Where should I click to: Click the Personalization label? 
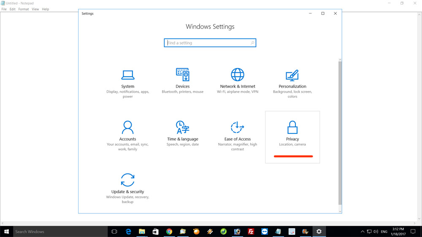click(292, 86)
